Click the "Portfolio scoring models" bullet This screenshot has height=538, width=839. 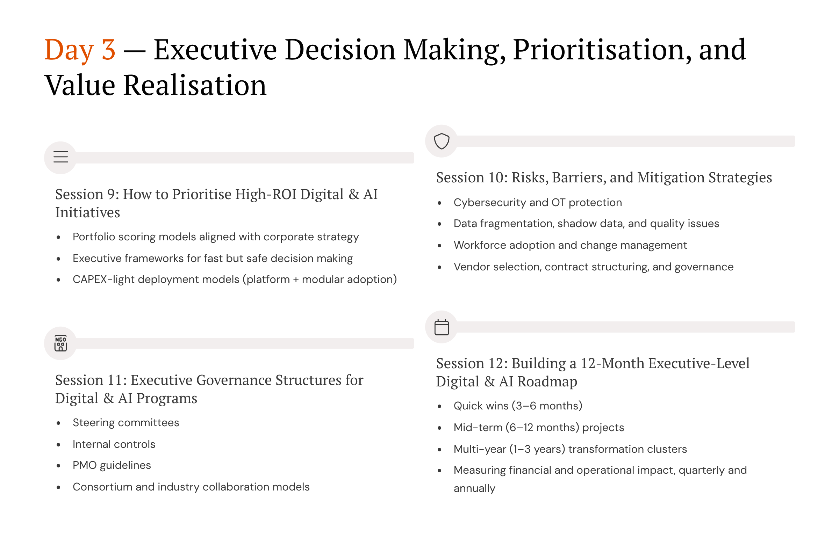(x=216, y=237)
